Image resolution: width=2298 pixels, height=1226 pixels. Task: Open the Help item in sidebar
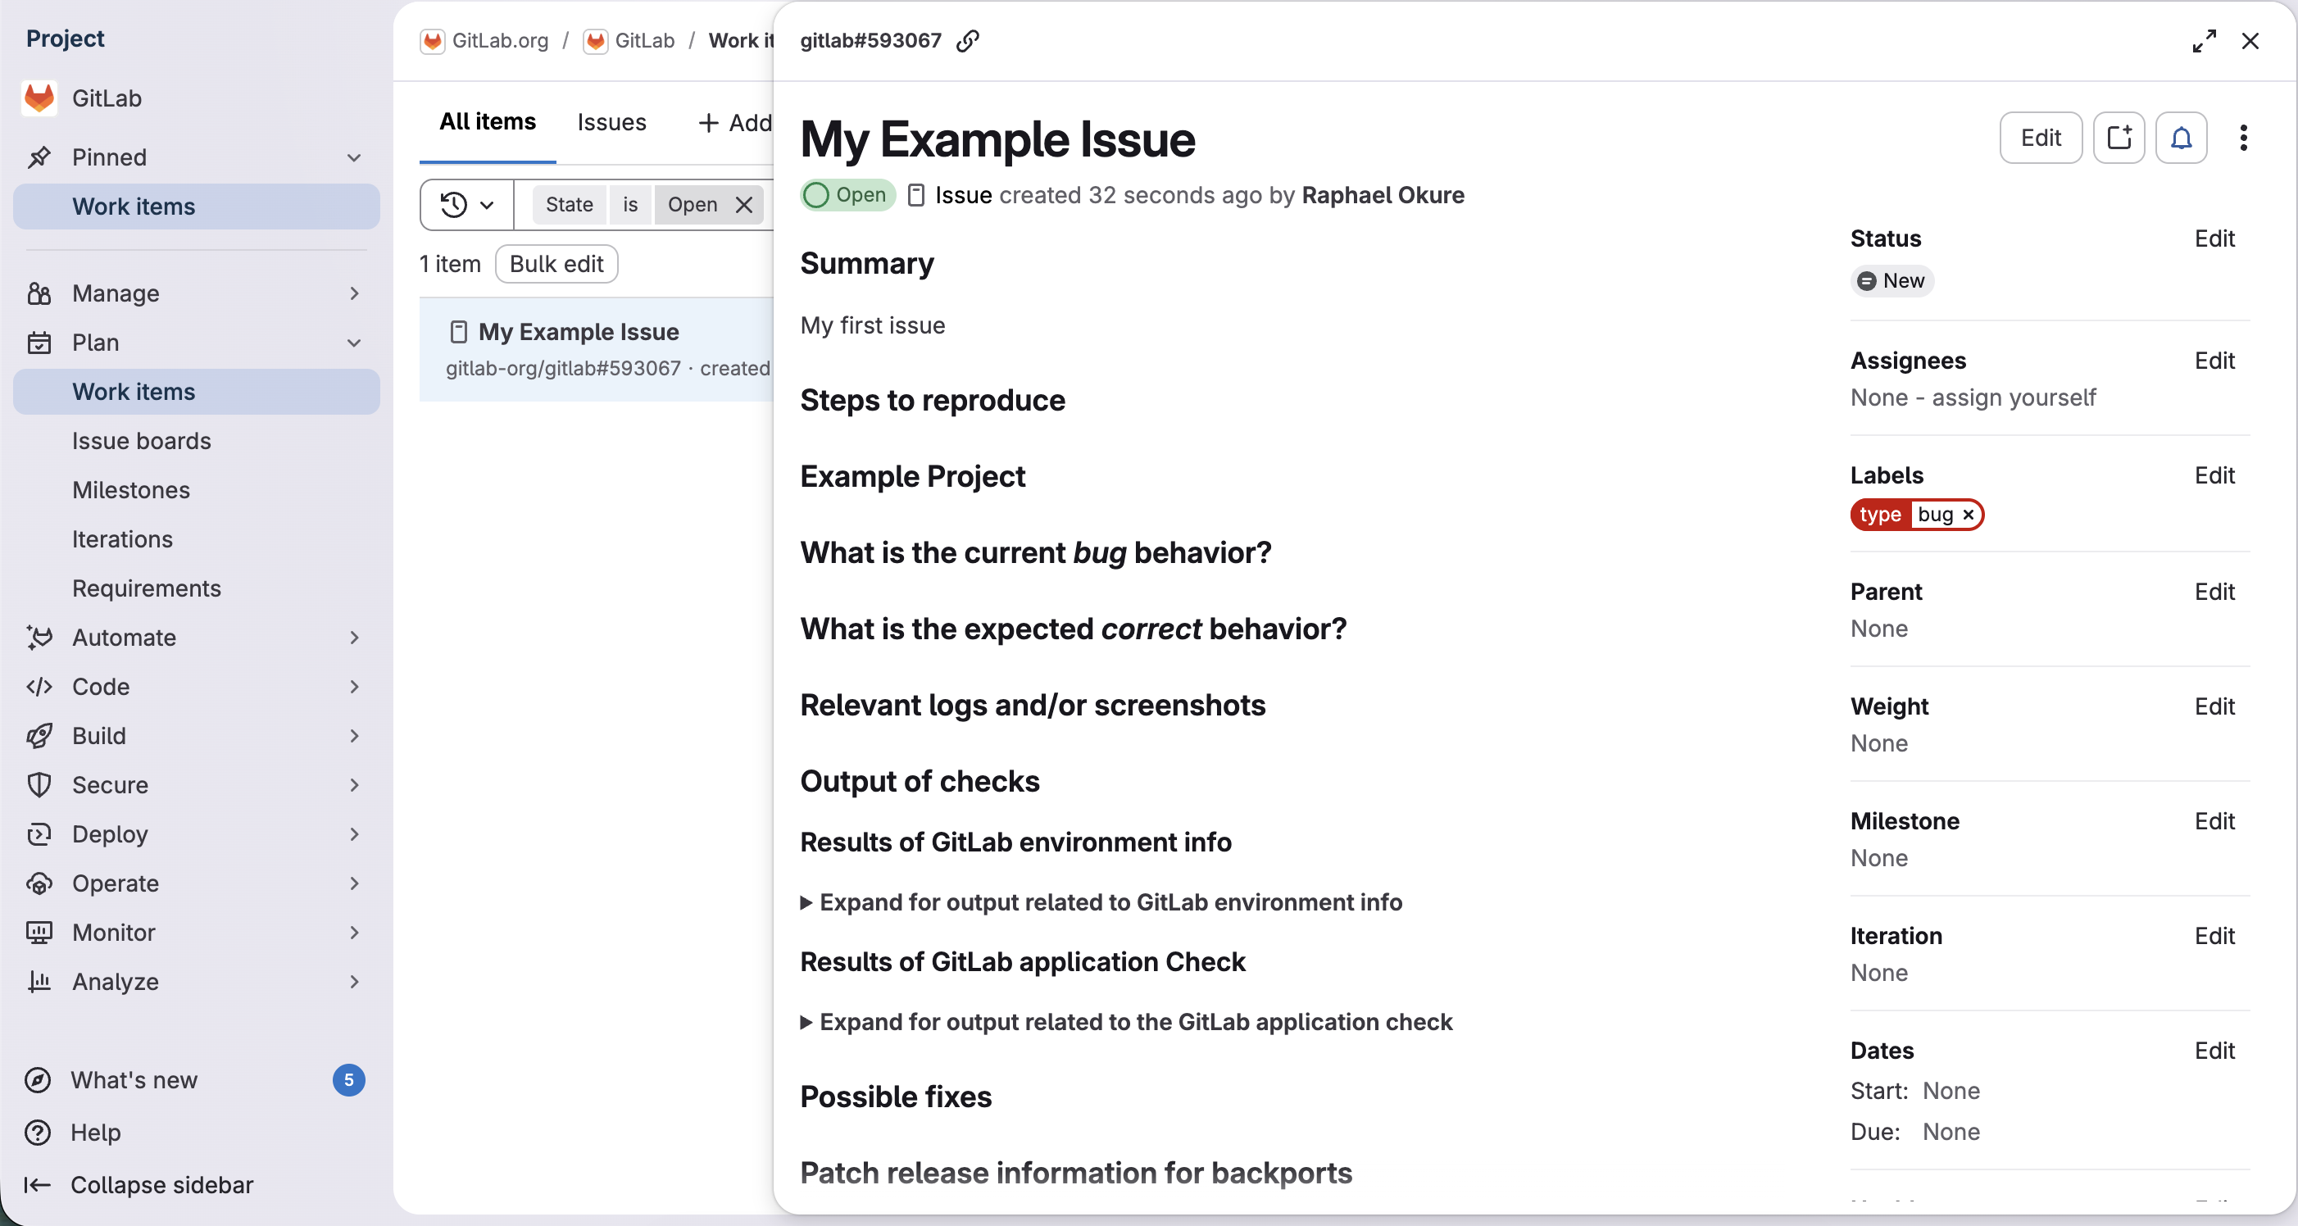pyautogui.click(x=95, y=1133)
